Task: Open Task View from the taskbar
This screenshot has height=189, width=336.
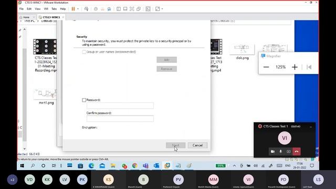Action: coord(54,166)
